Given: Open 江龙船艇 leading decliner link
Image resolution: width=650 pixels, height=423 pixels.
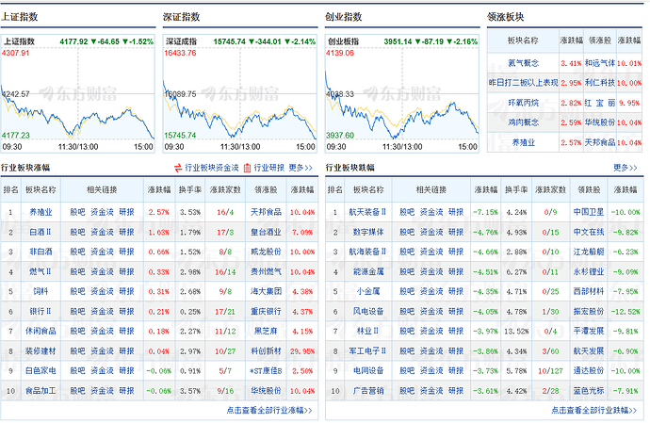Looking at the screenshot, I should pyautogui.click(x=589, y=252).
